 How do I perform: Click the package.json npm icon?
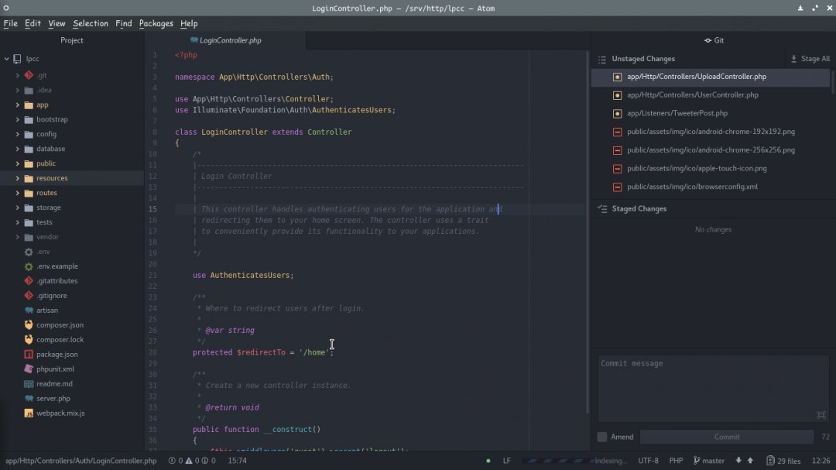[x=29, y=354]
